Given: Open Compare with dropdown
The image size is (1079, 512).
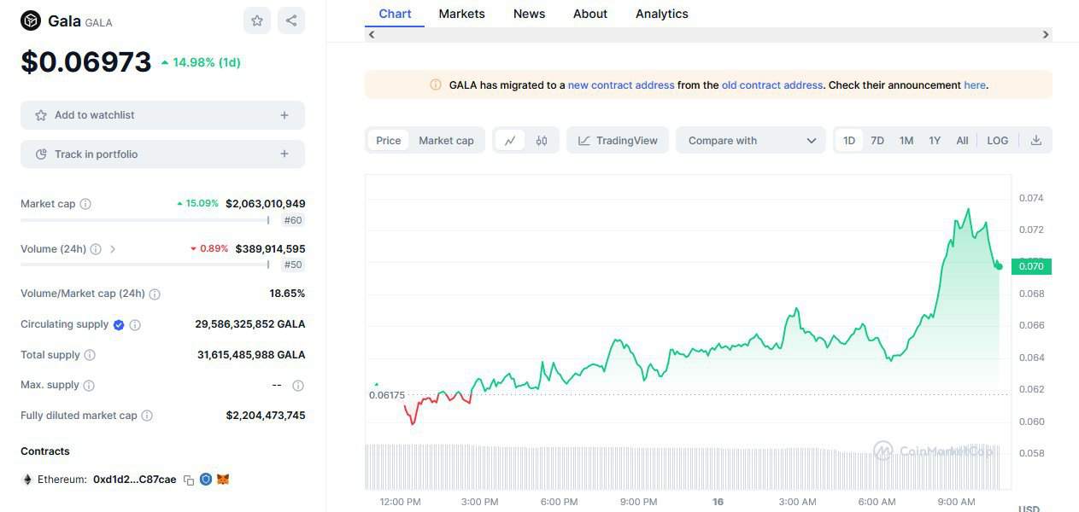Looking at the screenshot, I should (751, 141).
